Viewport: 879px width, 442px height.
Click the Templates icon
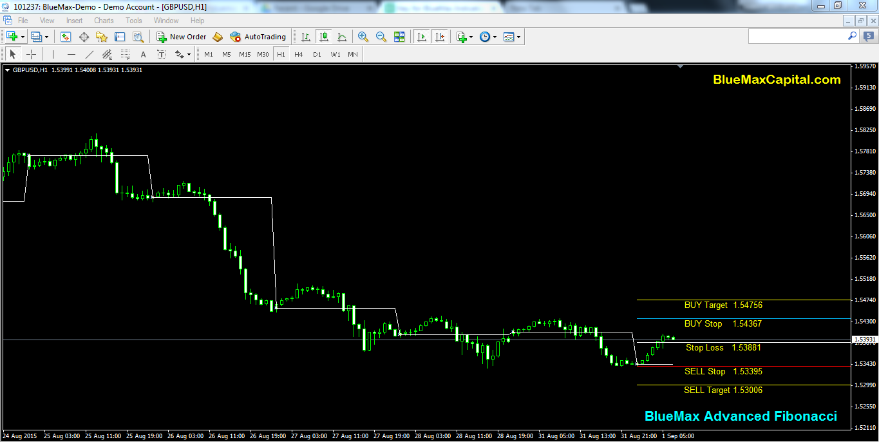(x=509, y=37)
